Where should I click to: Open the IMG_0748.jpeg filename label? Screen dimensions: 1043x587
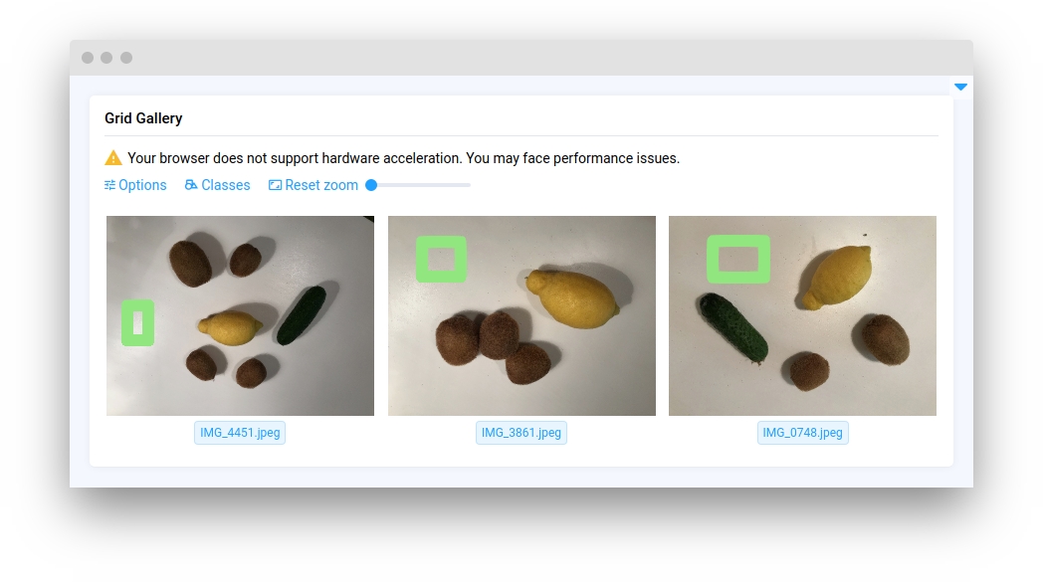point(803,433)
